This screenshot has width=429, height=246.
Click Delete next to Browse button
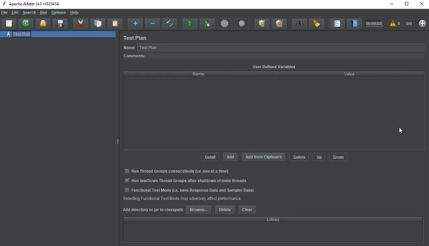(x=225, y=210)
